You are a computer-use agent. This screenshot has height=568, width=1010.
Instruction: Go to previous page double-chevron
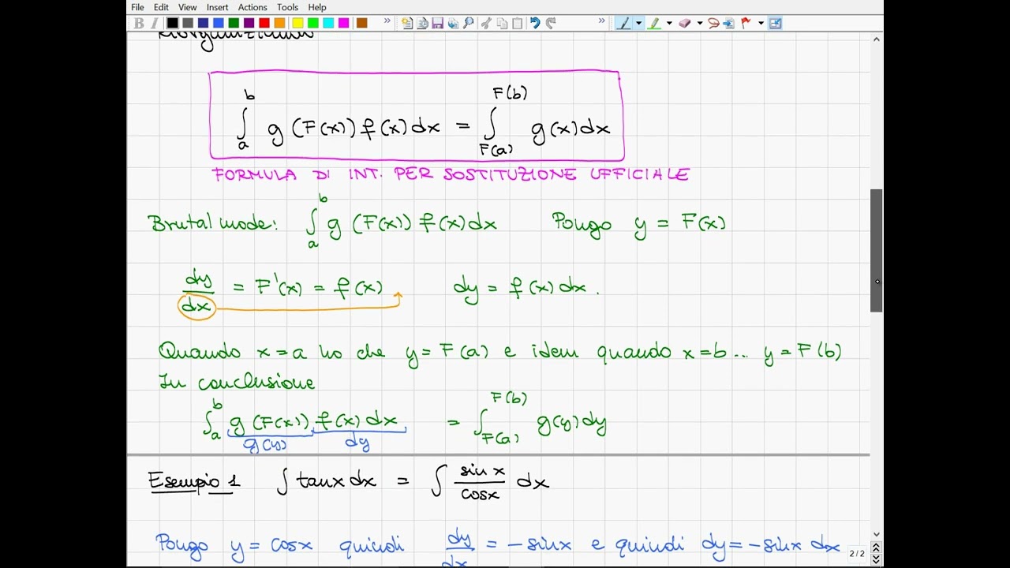point(877,547)
